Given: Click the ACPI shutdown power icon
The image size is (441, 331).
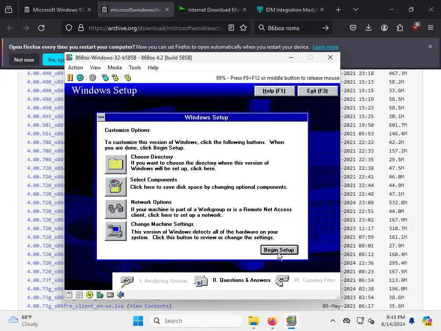Looking at the screenshot, I should click(x=93, y=78).
